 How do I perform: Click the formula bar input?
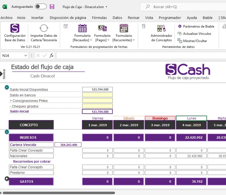click(x=141, y=55)
